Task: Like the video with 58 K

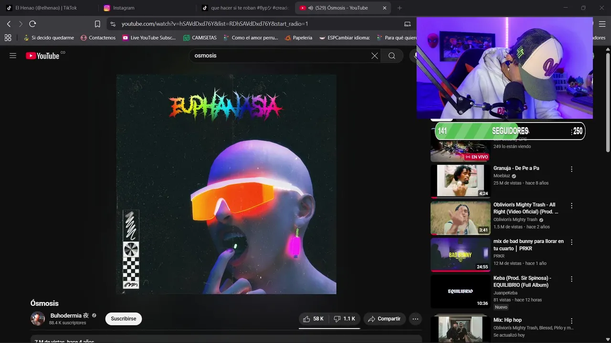Action: click(314, 319)
